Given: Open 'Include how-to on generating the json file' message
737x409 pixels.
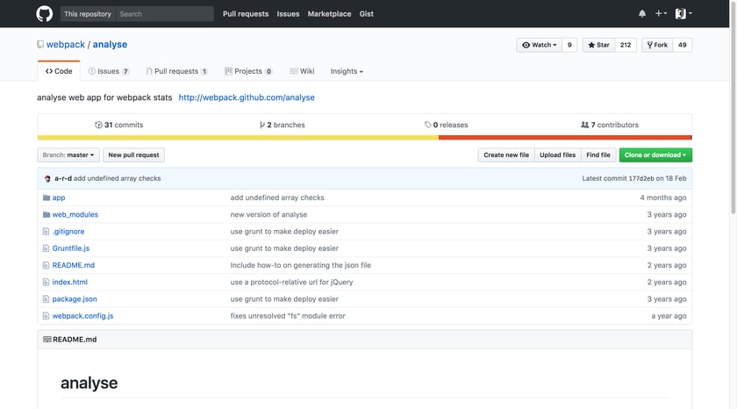Looking at the screenshot, I should (x=300, y=265).
